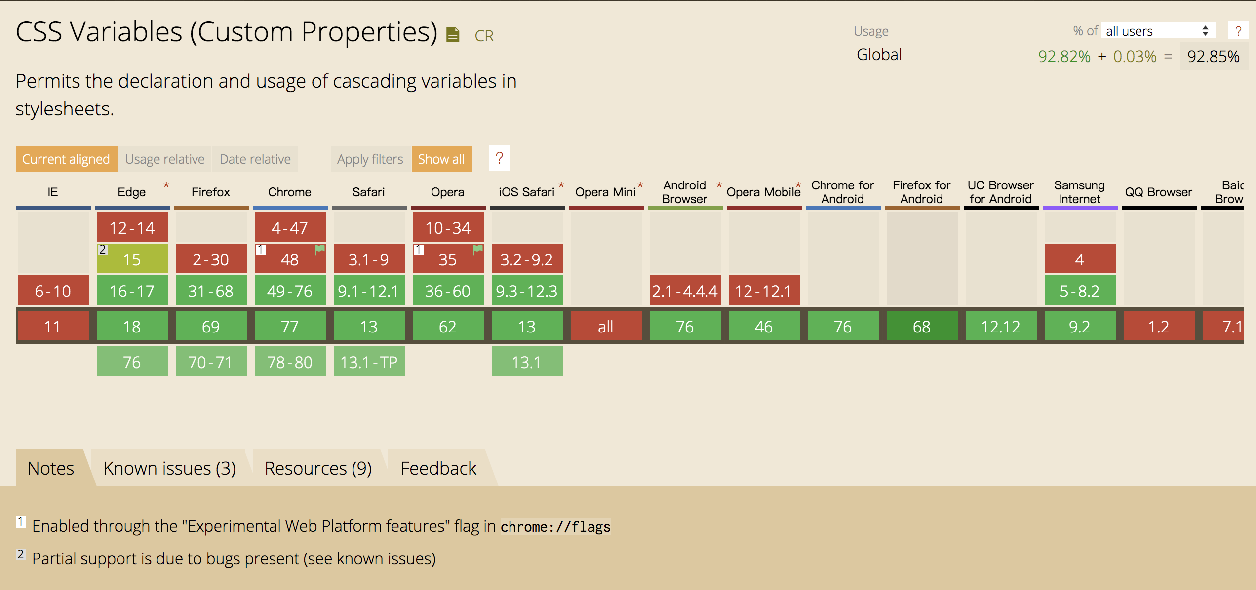Click the red IE 11 support cell
This screenshot has height=590, width=1256.
pos(53,326)
